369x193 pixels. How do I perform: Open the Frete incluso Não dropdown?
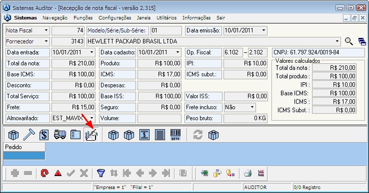[252, 107]
